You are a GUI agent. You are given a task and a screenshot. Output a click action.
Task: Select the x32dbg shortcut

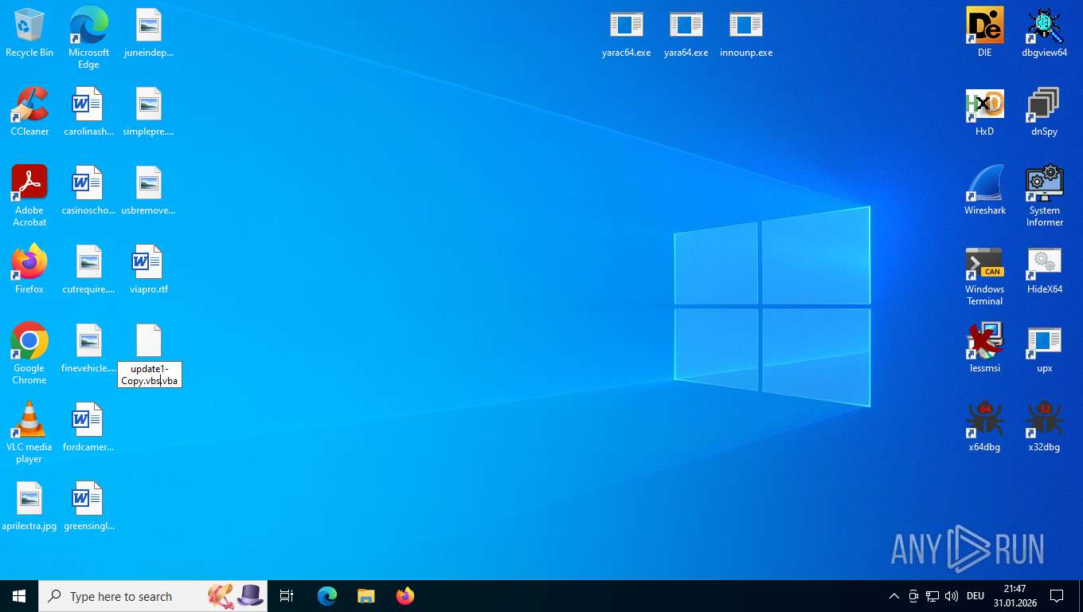coord(1045,428)
